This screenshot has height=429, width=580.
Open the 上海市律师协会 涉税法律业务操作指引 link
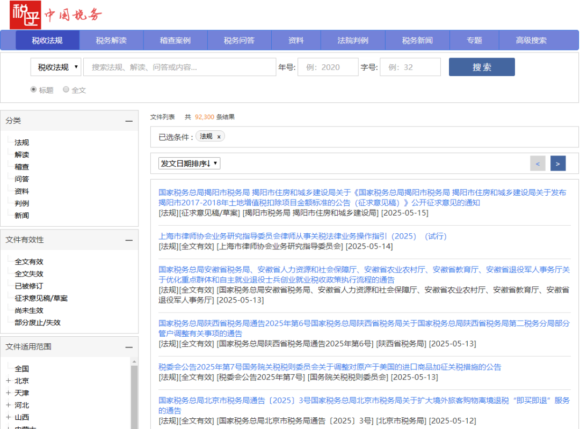[x=302, y=236]
